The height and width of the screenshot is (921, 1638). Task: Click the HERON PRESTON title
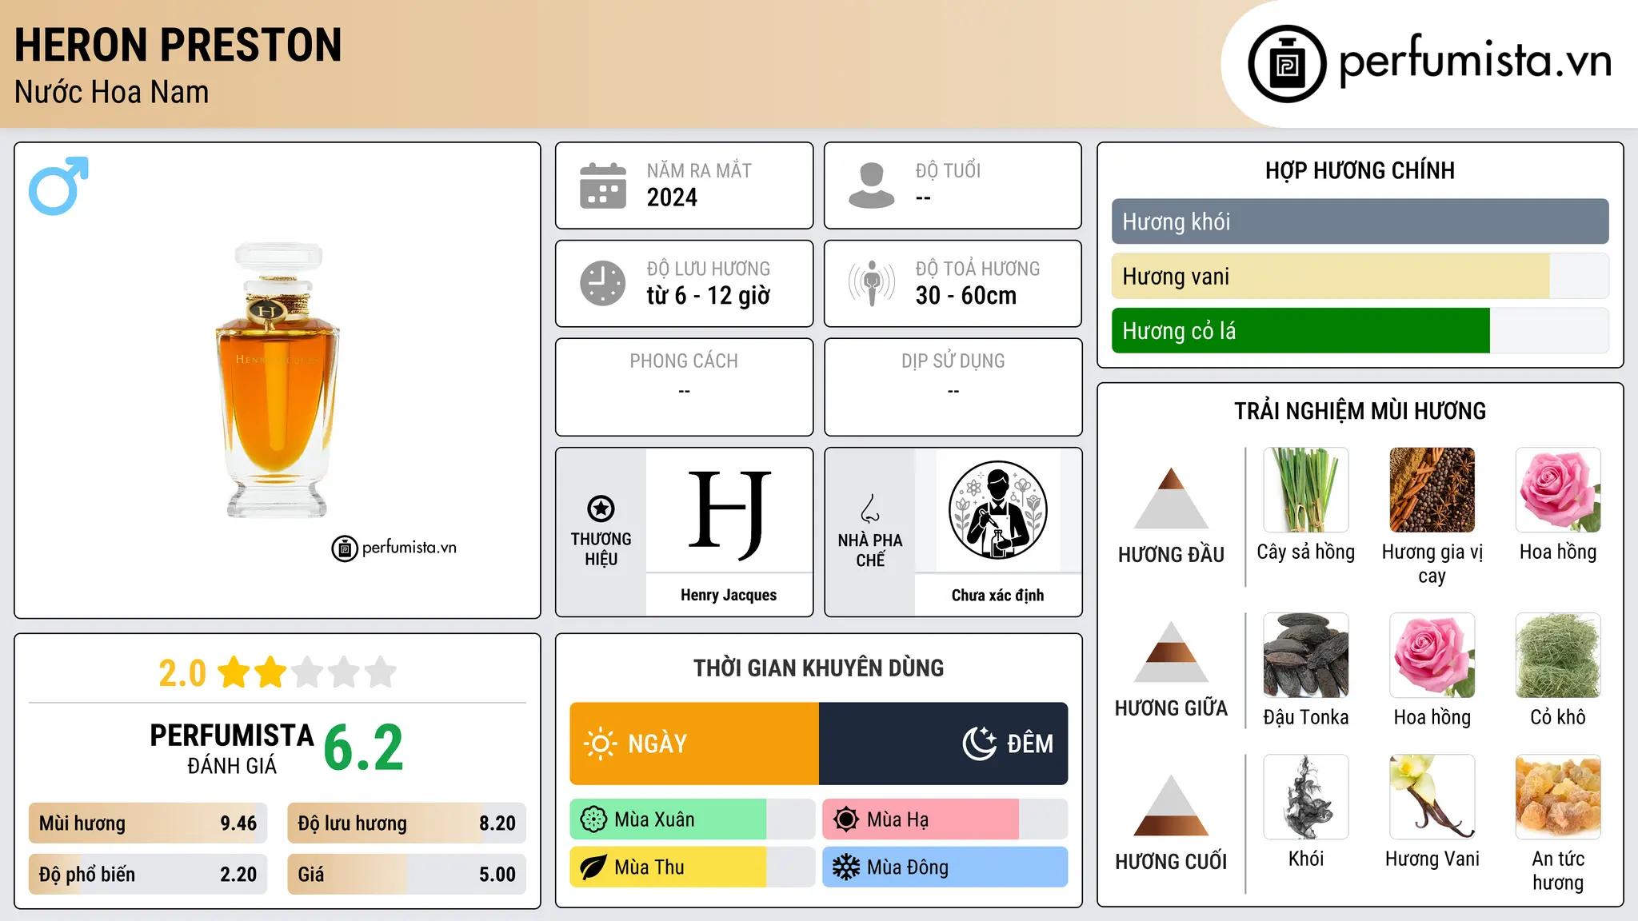pos(178,45)
